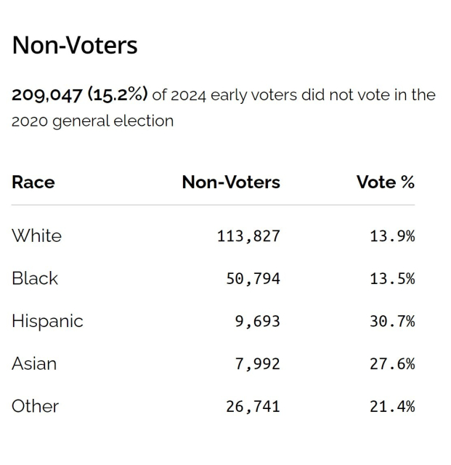Sort by the Non-Voters column header
The width and height of the screenshot is (451, 465).
pyautogui.click(x=230, y=182)
